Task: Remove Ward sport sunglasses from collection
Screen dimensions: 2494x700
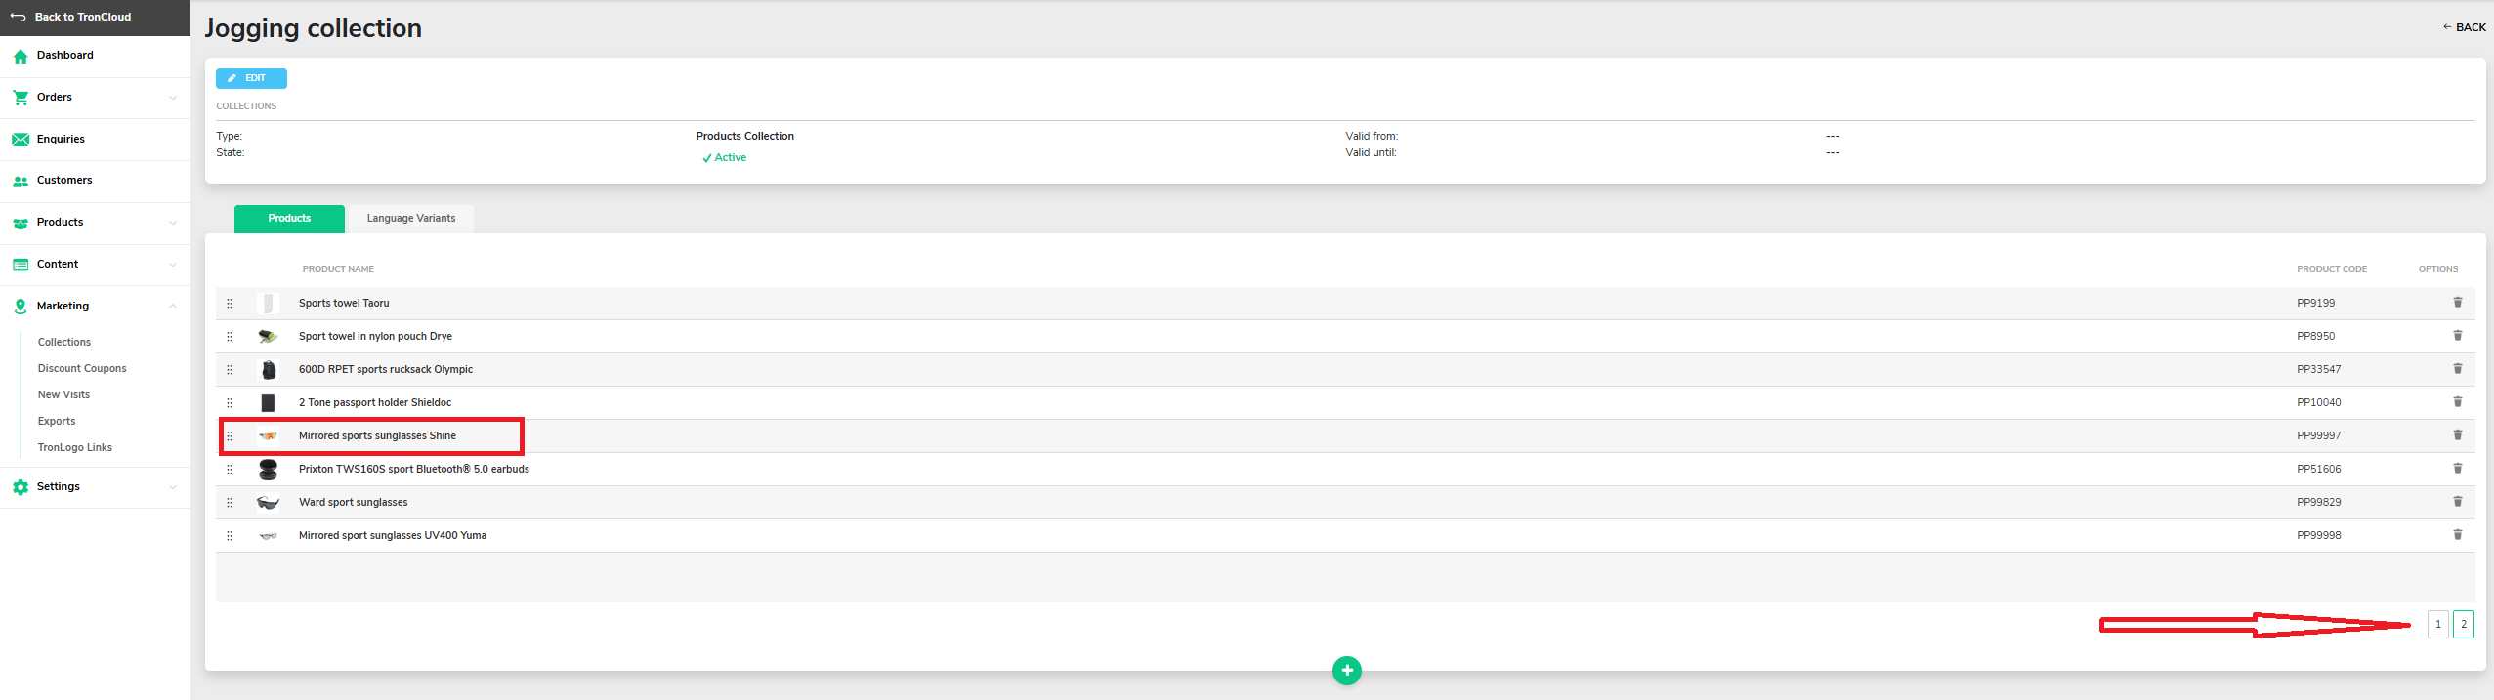Action: (x=2457, y=502)
